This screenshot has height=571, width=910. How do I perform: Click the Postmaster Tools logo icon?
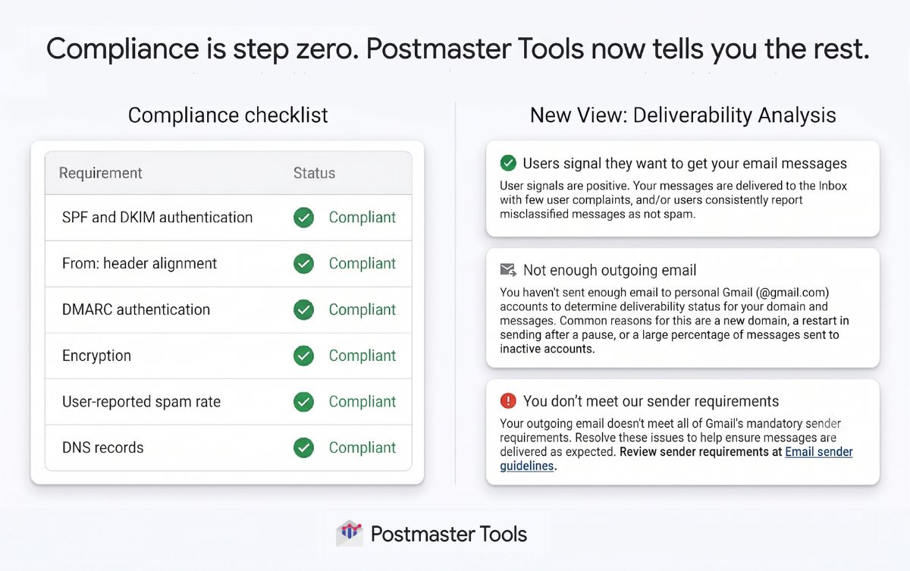coord(350,533)
